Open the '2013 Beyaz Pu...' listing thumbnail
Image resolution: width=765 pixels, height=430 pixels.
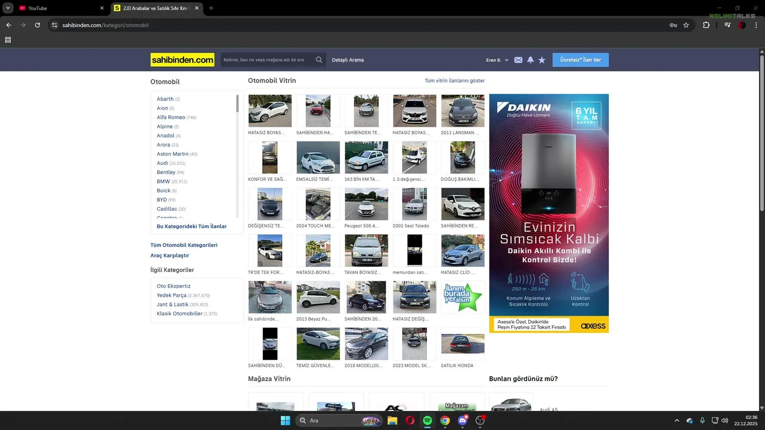[318, 297]
